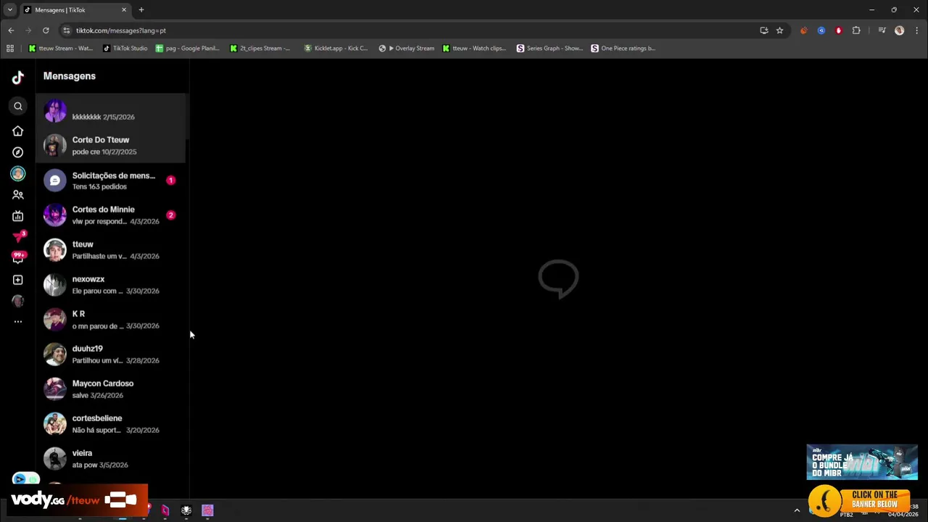View site information icon in the address bar
The width and height of the screenshot is (928, 522).
pyautogui.click(x=67, y=30)
